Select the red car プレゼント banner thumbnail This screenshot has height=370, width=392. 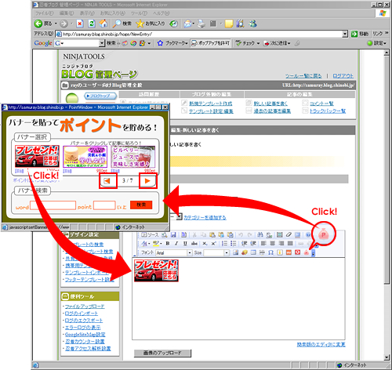[37, 156]
